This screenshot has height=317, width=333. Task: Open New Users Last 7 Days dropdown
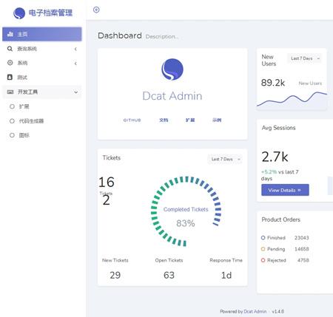[305, 58]
